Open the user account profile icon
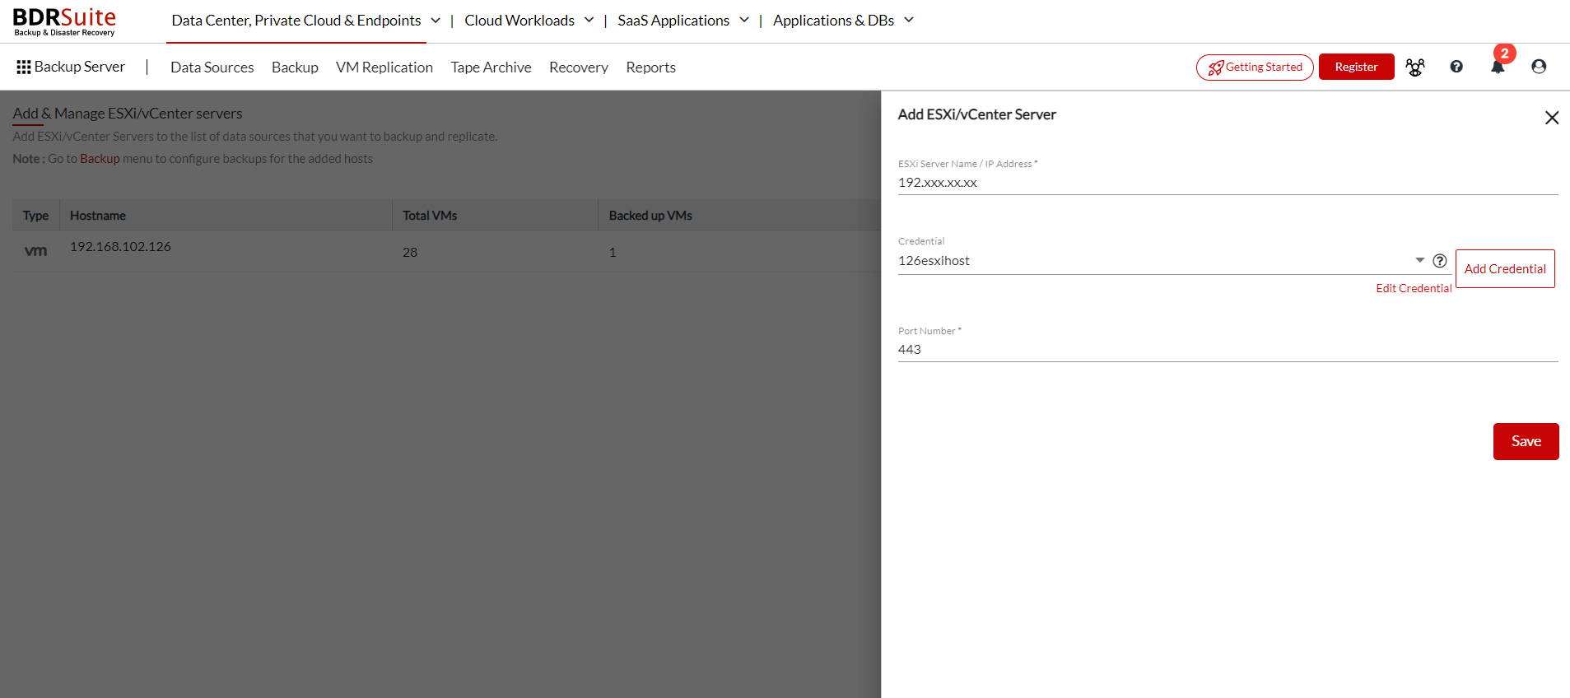Viewport: 1570px width, 698px height. click(1539, 67)
